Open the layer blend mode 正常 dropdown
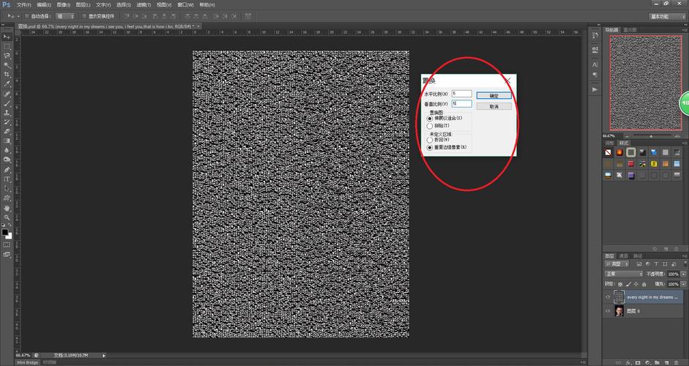This screenshot has height=366, width=689. point(623,274)
